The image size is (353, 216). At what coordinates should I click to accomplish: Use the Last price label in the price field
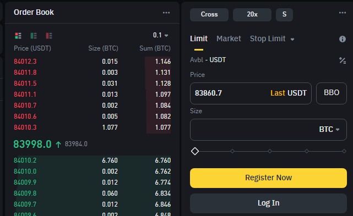click(x=278, y=93)
